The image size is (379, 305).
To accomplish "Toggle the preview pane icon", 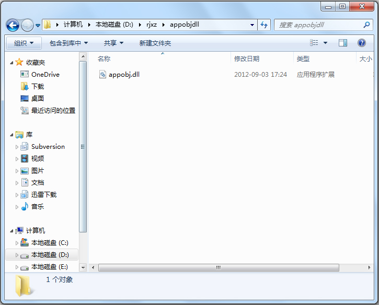I will (x=343, y=43).
